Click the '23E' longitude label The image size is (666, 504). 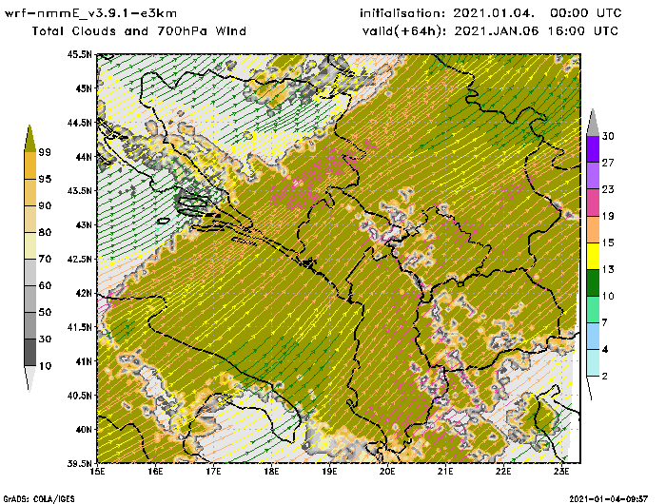(561, 472)
